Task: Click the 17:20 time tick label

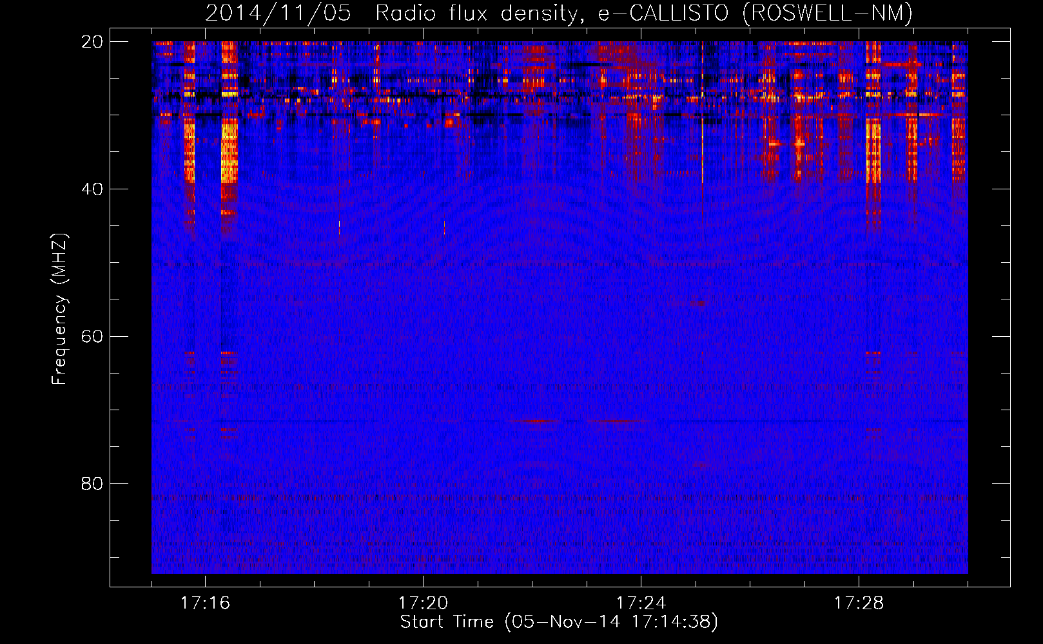Action: (x=423, y=603)
